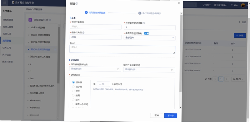Select the 按分钟 radio option
The height and width of the screenshot is (122, 250).
tap(73, 82)
